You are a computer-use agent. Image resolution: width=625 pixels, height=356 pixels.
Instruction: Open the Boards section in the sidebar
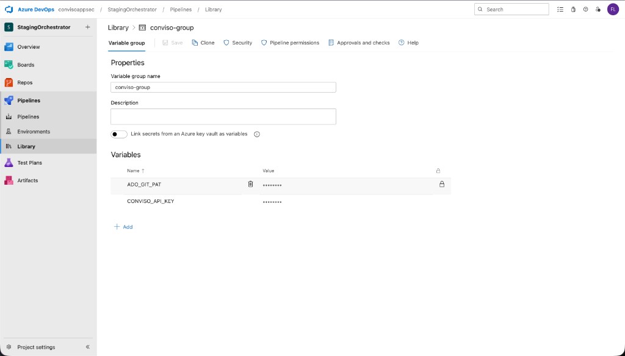coord(25,65)
